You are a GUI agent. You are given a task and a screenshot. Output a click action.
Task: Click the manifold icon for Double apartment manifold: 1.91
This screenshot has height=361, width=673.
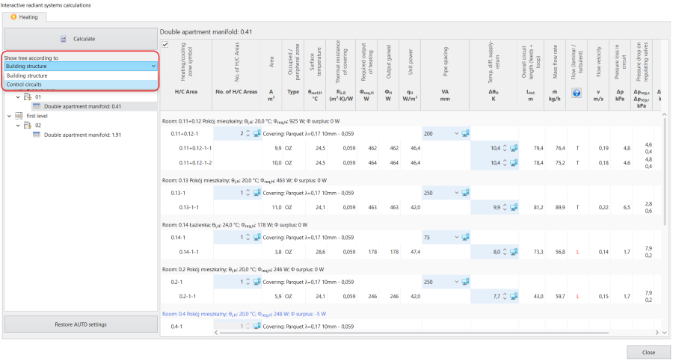point(37,135)
